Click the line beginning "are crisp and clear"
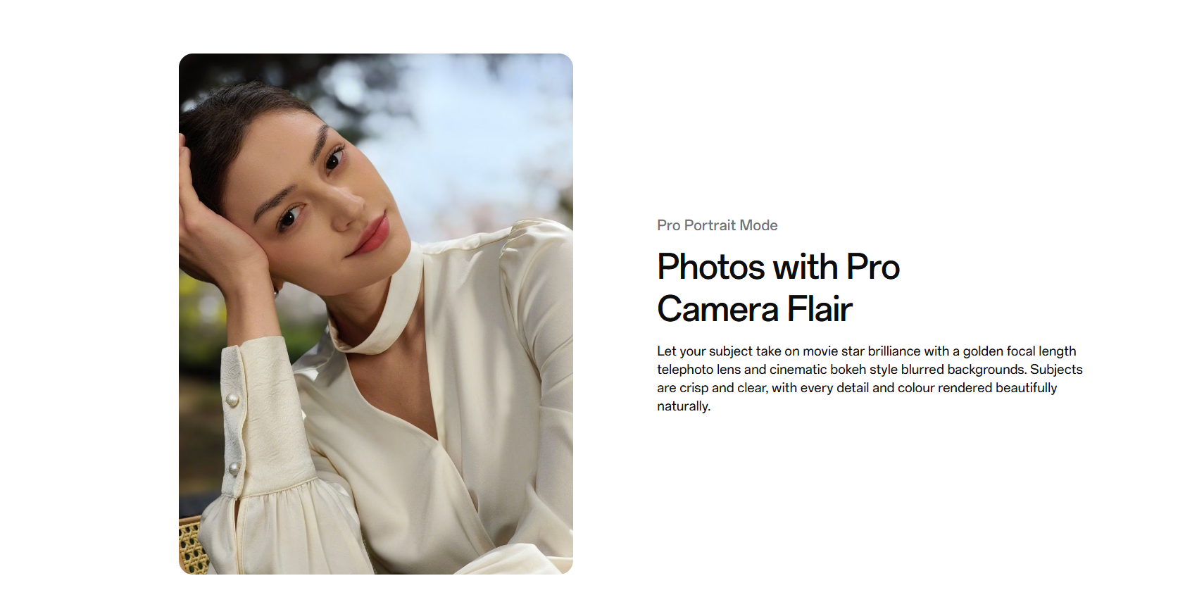This screenshot has height=602, width=1185. pyautogui.click(x=857, y=388)
